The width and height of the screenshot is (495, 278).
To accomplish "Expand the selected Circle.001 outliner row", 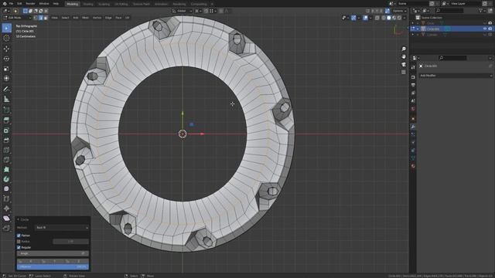I will coord(418,29).
